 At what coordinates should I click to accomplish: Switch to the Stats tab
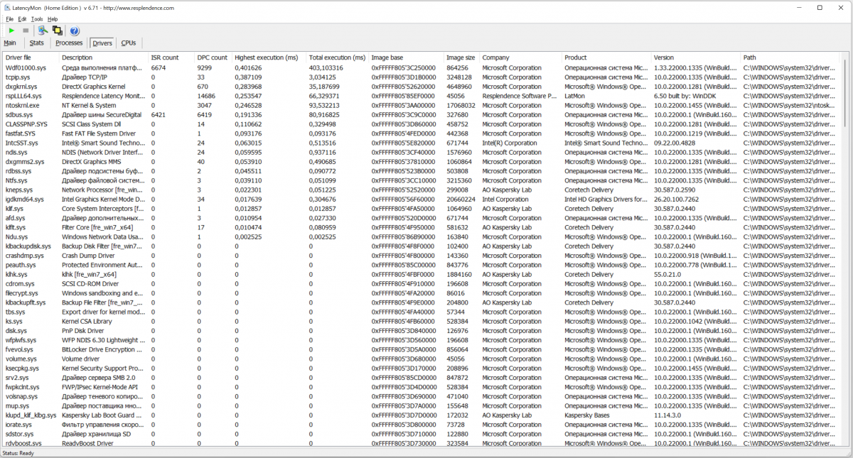pyautogui.click(x=36, y=43)
